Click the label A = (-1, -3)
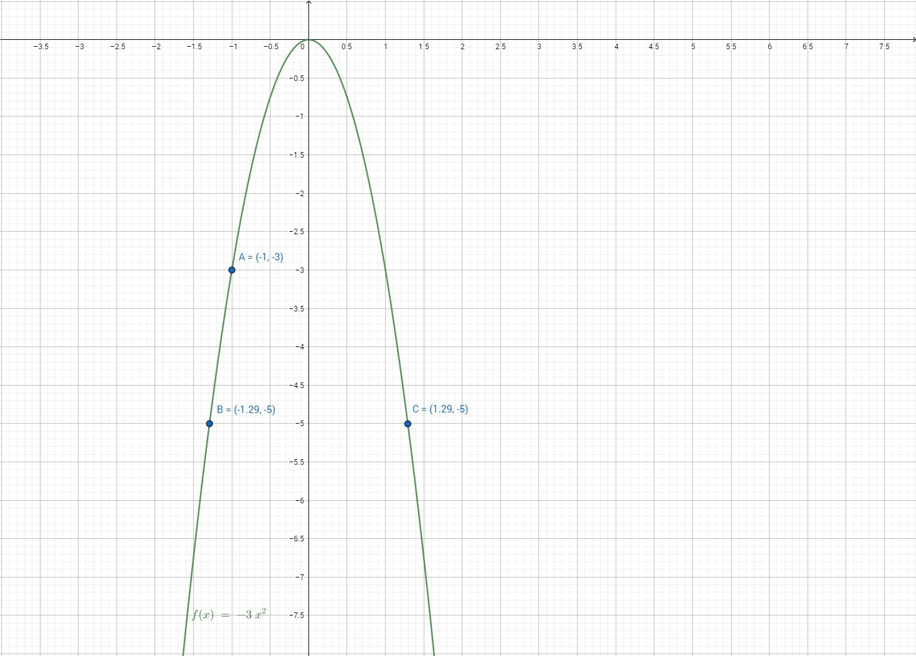This screenshot has width=916, height=656. pyautogui.click(x=260, y=257)
